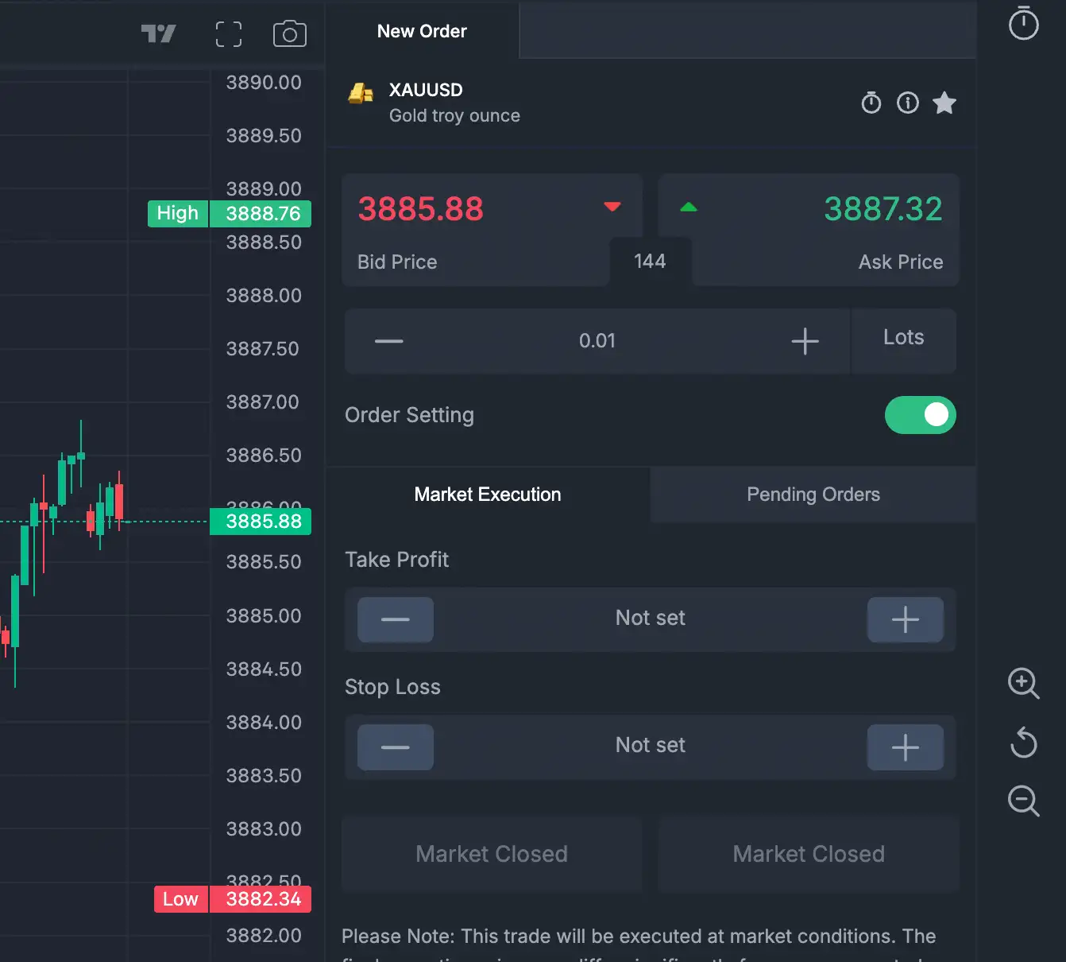Click the Stop Loss Not set field
The image size is (1066, 962).
(x=650, y=746)
